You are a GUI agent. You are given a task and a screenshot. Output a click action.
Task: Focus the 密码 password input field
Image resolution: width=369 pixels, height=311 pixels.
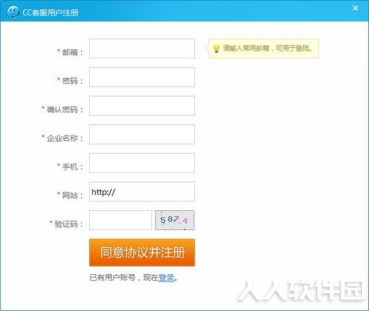coord(142,77)
